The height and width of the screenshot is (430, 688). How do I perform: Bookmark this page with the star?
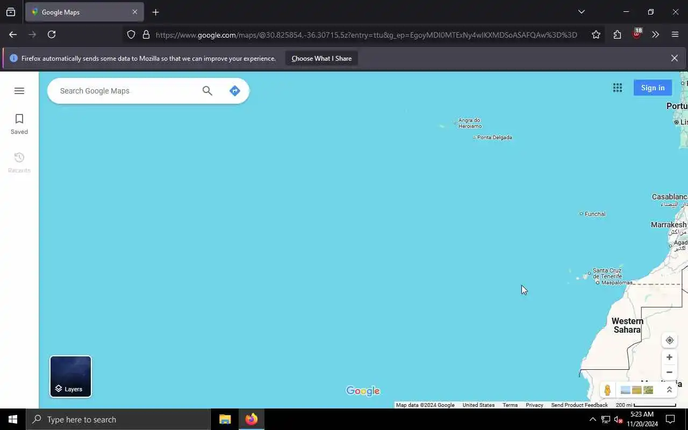[596, 34]
